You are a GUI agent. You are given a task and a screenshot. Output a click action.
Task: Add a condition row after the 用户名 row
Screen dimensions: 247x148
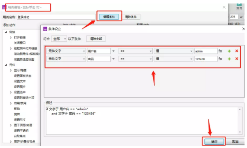click(x=229, y=51)
